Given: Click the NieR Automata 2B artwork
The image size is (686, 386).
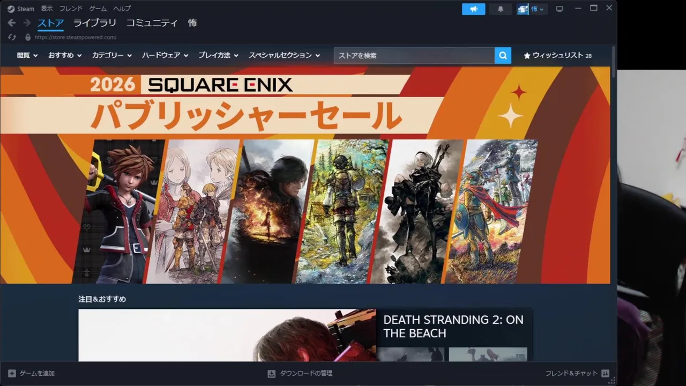Looking at the screenshot, I should tap(416, 211).
